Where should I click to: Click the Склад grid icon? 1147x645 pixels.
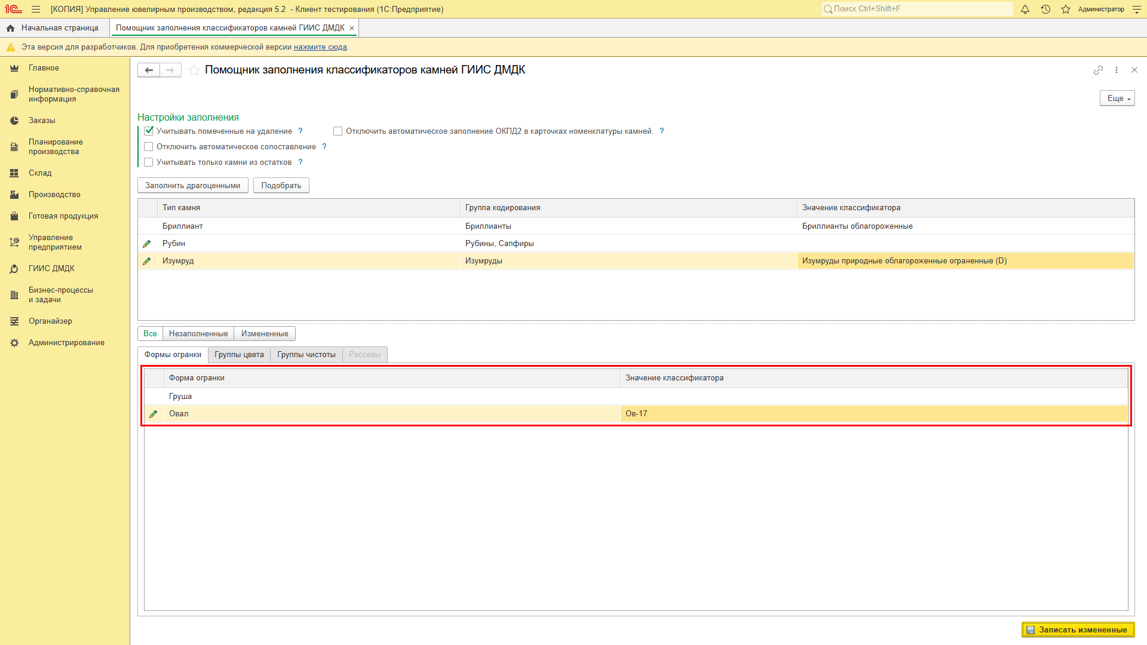(14, 173)
